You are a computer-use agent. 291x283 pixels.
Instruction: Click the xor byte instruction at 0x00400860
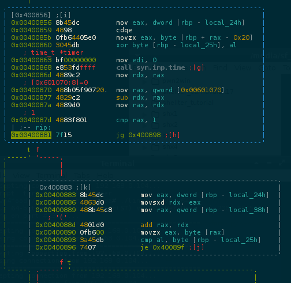coord(176,45)
